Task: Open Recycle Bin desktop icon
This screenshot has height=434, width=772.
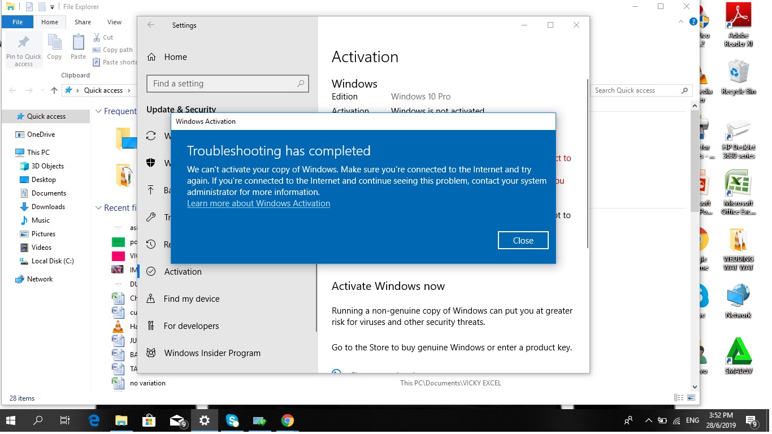Action: (x=738, y=77)
